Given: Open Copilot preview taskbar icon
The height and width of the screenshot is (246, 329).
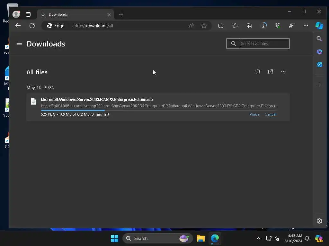Looking at the screenshot, I should tap(319, 238).
